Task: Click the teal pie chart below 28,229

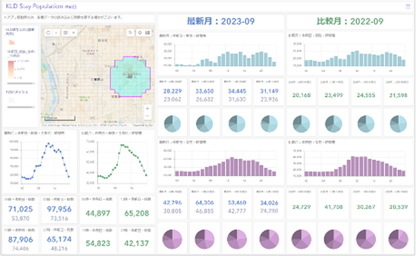Action: point(173,124)
